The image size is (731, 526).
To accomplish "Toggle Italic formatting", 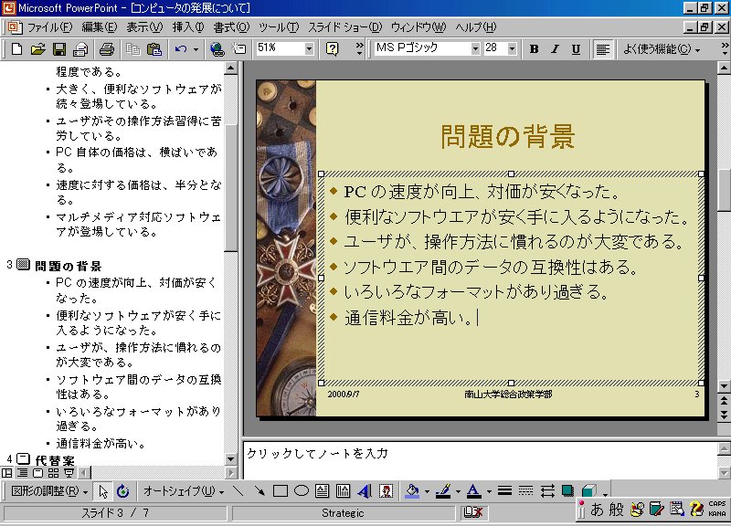I will (x=555, y=49).
